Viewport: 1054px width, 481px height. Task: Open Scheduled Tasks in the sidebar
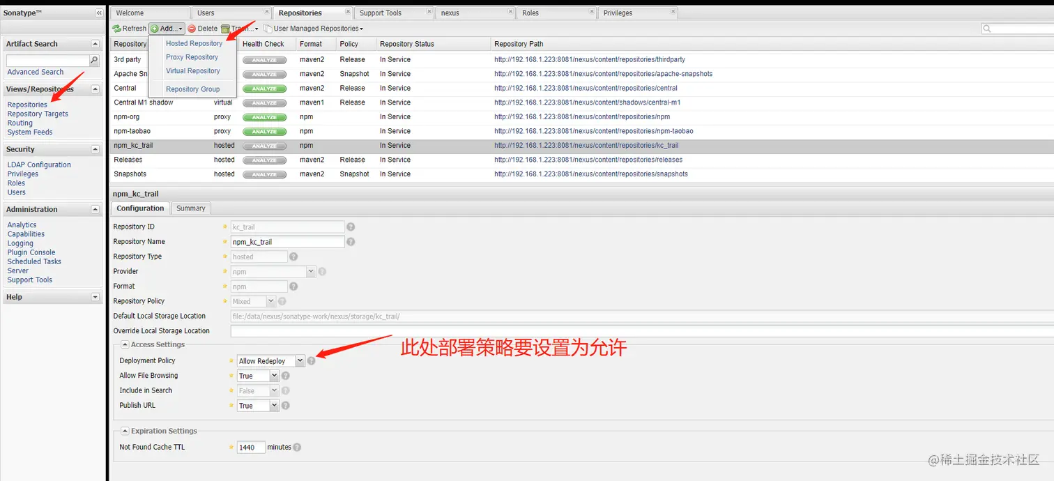coord(34,261)
